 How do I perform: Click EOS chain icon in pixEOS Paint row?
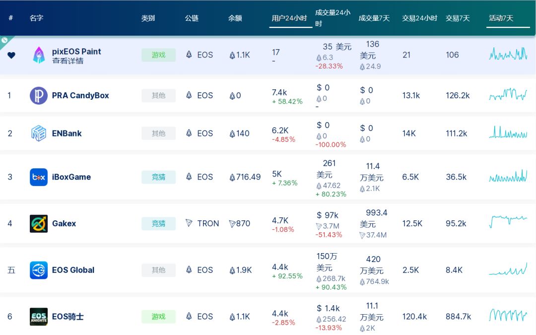point(189,55)
